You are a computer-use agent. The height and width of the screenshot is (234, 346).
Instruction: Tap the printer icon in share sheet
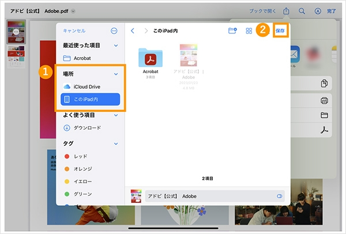point(324,100)
